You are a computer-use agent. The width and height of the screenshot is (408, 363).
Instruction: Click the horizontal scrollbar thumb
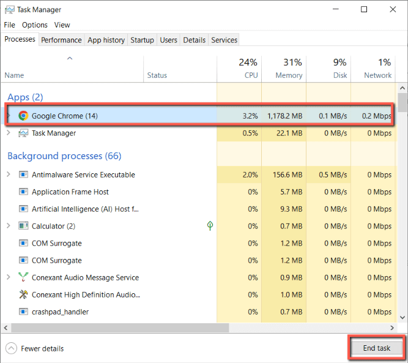tap(120, 328)
